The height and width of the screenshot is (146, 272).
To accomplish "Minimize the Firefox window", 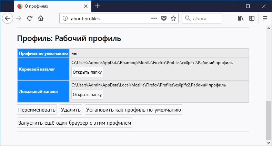I will (x=232, y=6).
